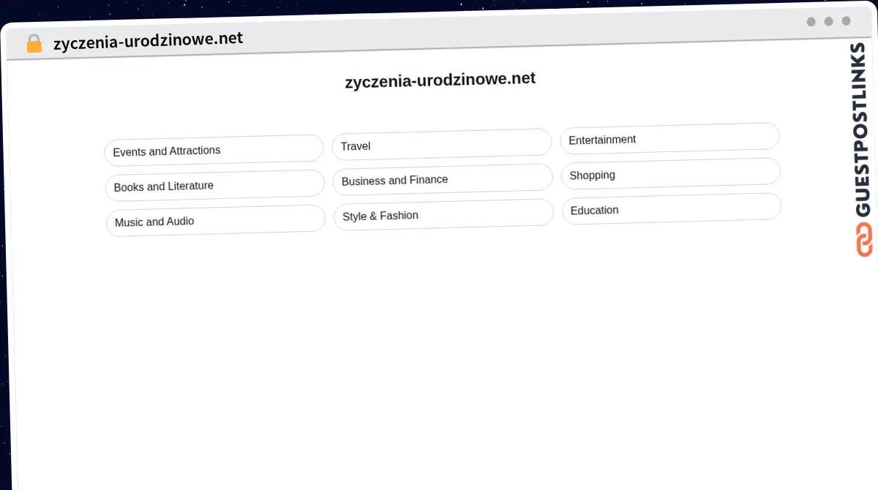The width and height of the screenshot is (878, 490).
Task: Click the zyczenia-urodzinowe.net page heading
Action: pyautogui.click(x=440, y=80)
